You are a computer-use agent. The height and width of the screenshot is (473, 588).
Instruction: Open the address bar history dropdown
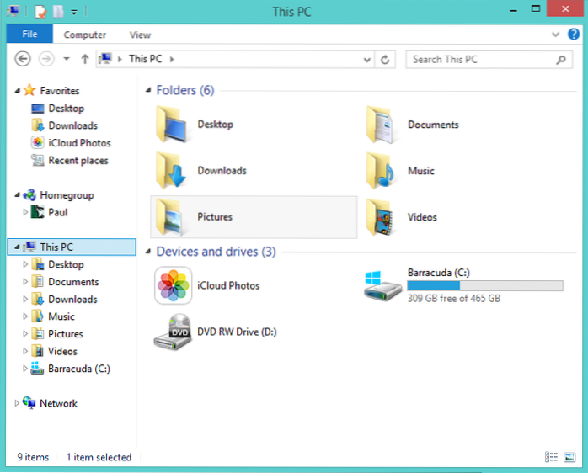click(366, 60)
